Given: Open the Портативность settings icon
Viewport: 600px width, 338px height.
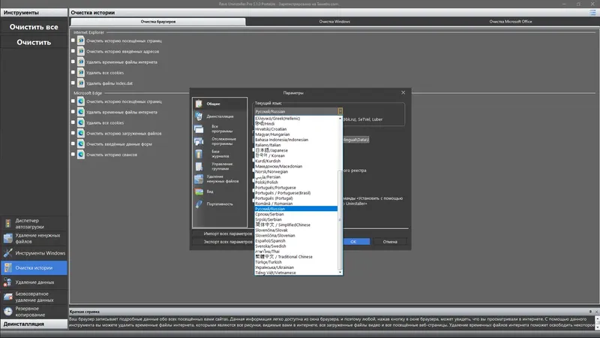Looking at the screenshot, I should point(199,204).
